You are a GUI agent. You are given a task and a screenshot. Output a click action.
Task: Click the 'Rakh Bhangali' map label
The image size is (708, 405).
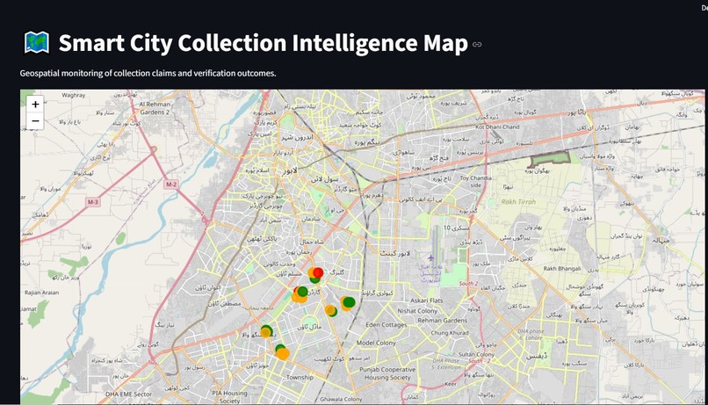pyautogui.click(x=561, y=268)
